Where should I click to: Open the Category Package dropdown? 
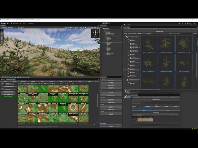(x=10, y=83)
